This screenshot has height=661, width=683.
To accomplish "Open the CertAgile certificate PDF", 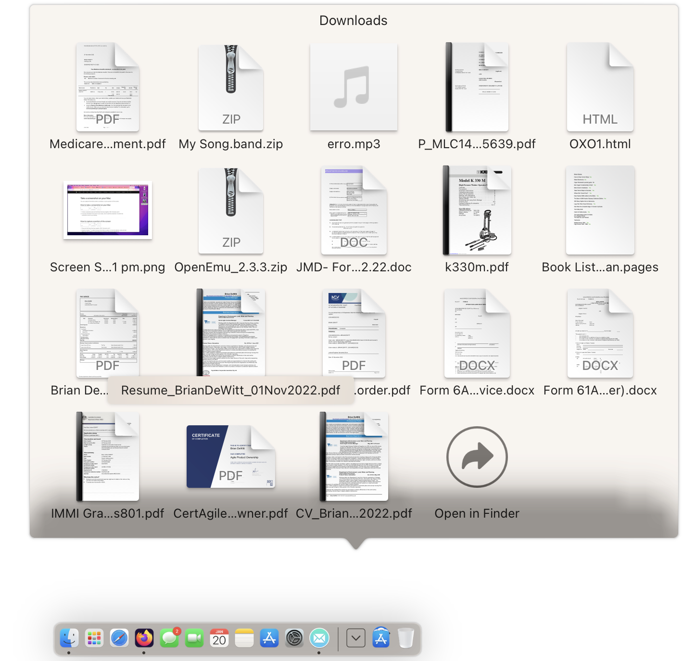I will tap(231, 457).
